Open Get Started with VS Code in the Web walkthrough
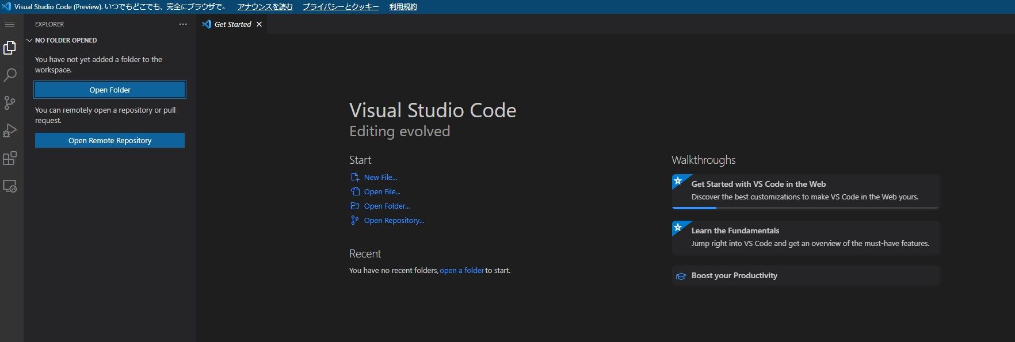The image size is (1015, 342). [x=806, y=191]
